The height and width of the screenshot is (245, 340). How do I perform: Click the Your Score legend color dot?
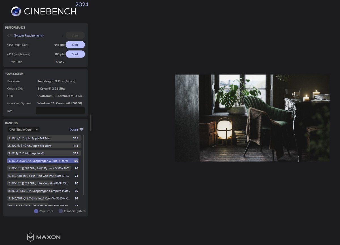point(36,211)
